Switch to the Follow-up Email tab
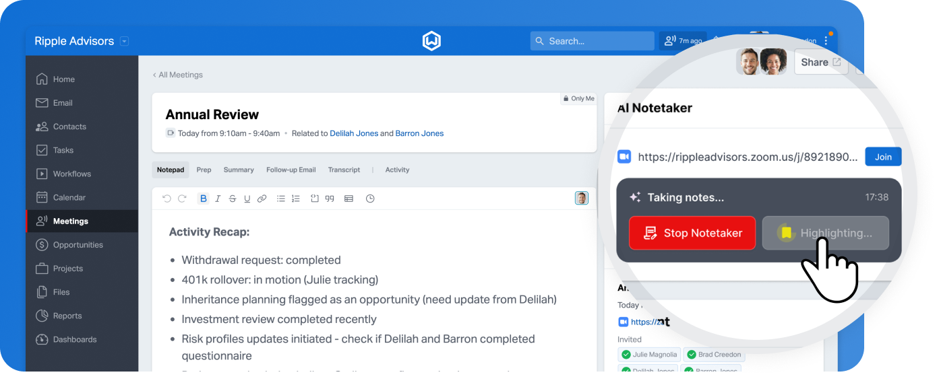Image resolution: width=939 pixels, height=387 pixels. click(x=291, y=170)
